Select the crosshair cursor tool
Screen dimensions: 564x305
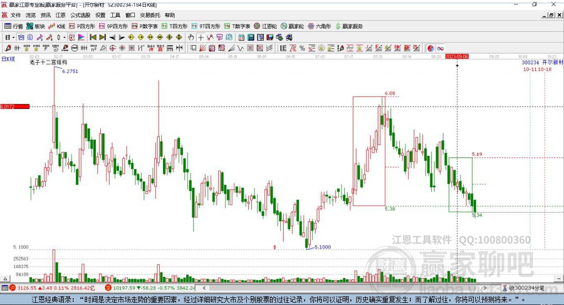[200, 37]
